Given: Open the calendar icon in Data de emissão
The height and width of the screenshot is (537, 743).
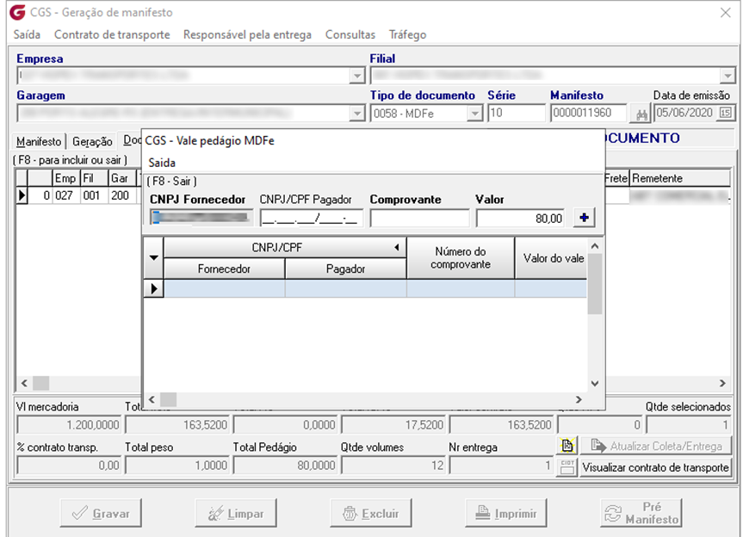Looking at the screenshot, I should coord(726,114).
